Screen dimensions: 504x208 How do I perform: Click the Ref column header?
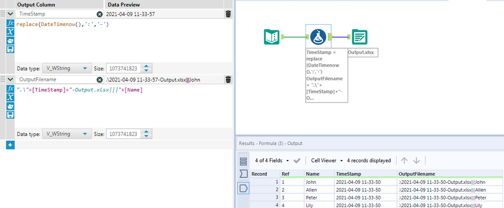292,174
